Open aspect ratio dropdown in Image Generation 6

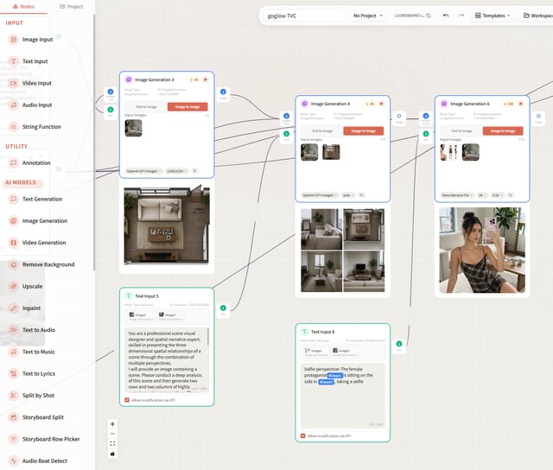click(x=498, y=195)
